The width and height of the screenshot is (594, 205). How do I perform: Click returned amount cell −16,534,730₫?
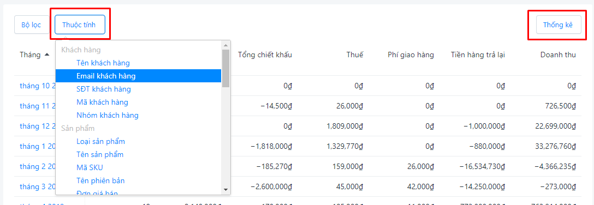click(482, 166)
